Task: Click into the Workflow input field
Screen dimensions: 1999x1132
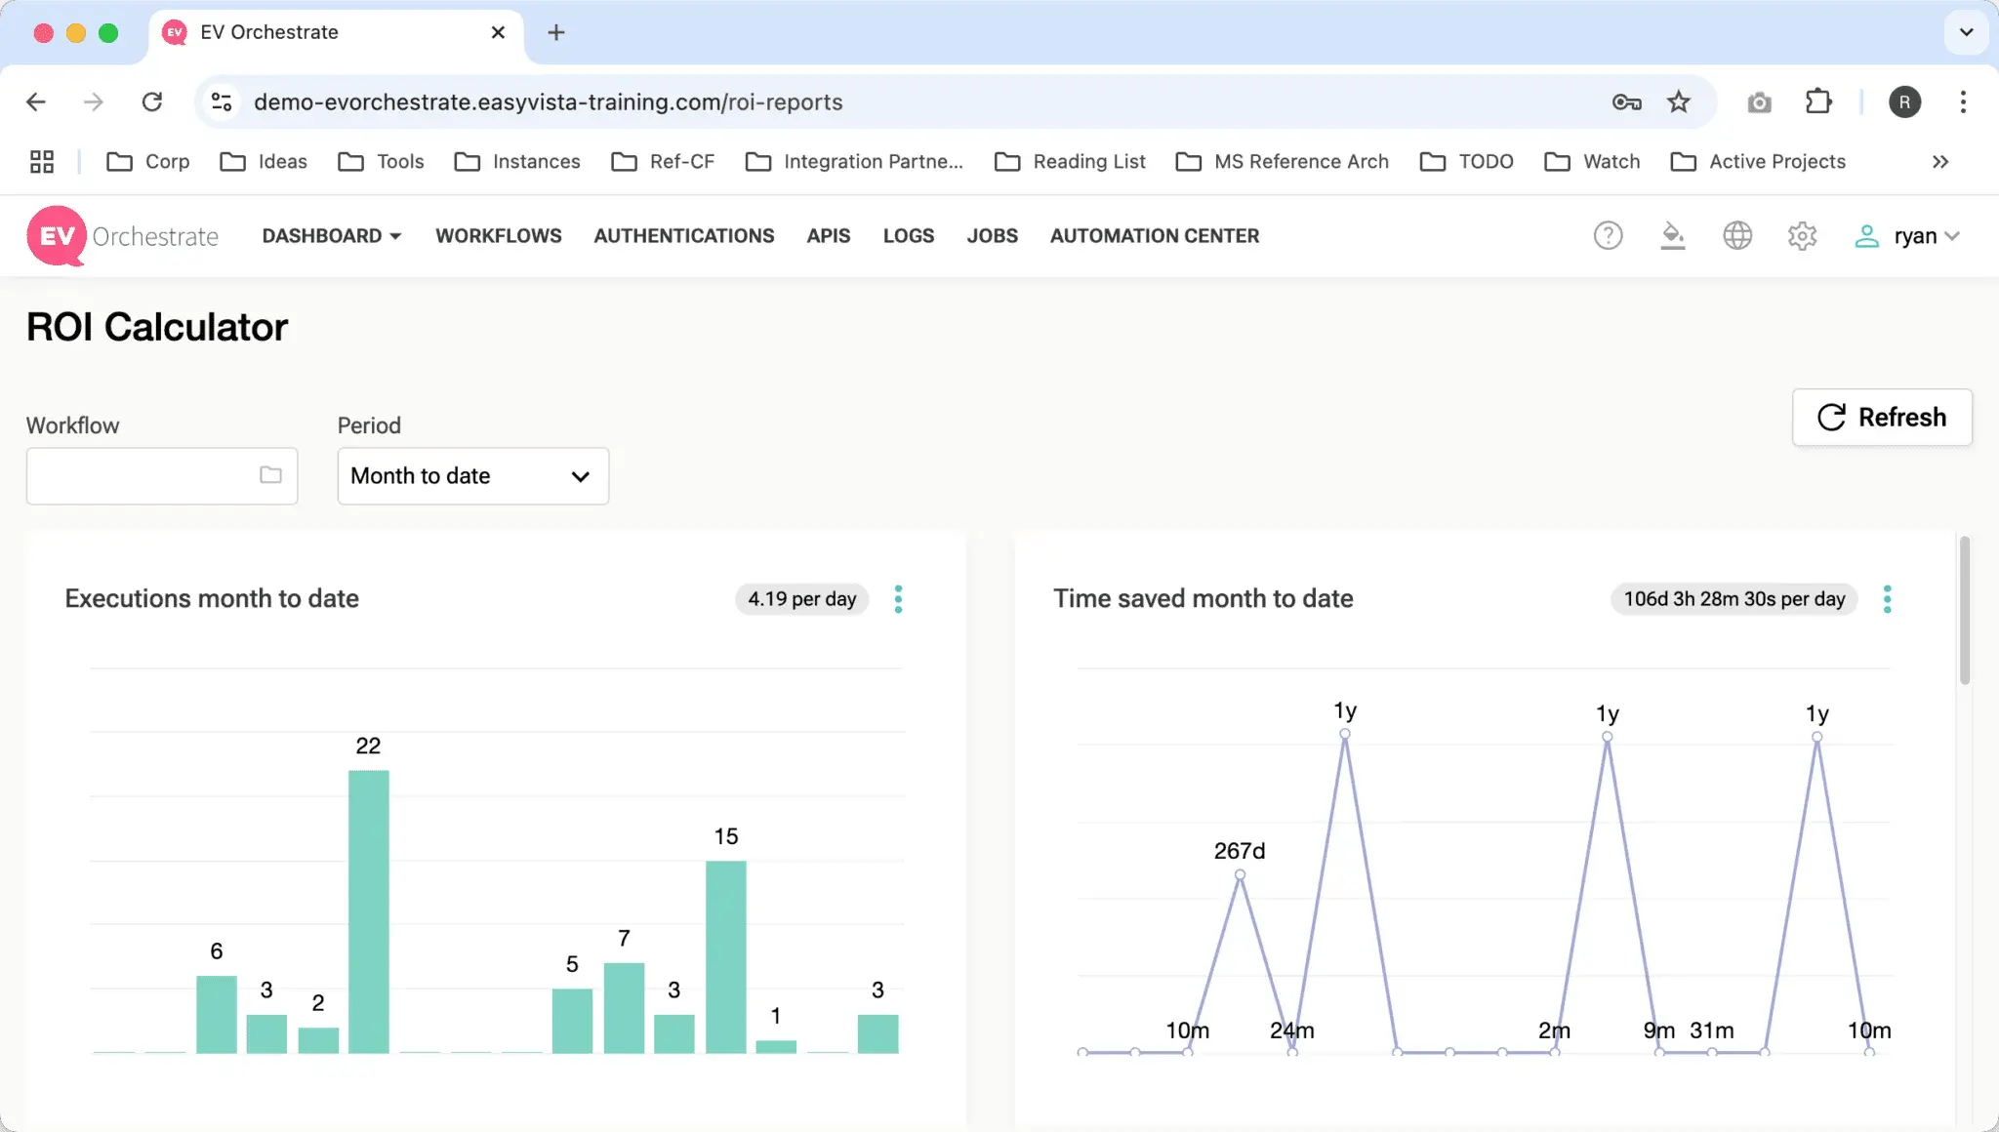Action: [x=162, y=476]
